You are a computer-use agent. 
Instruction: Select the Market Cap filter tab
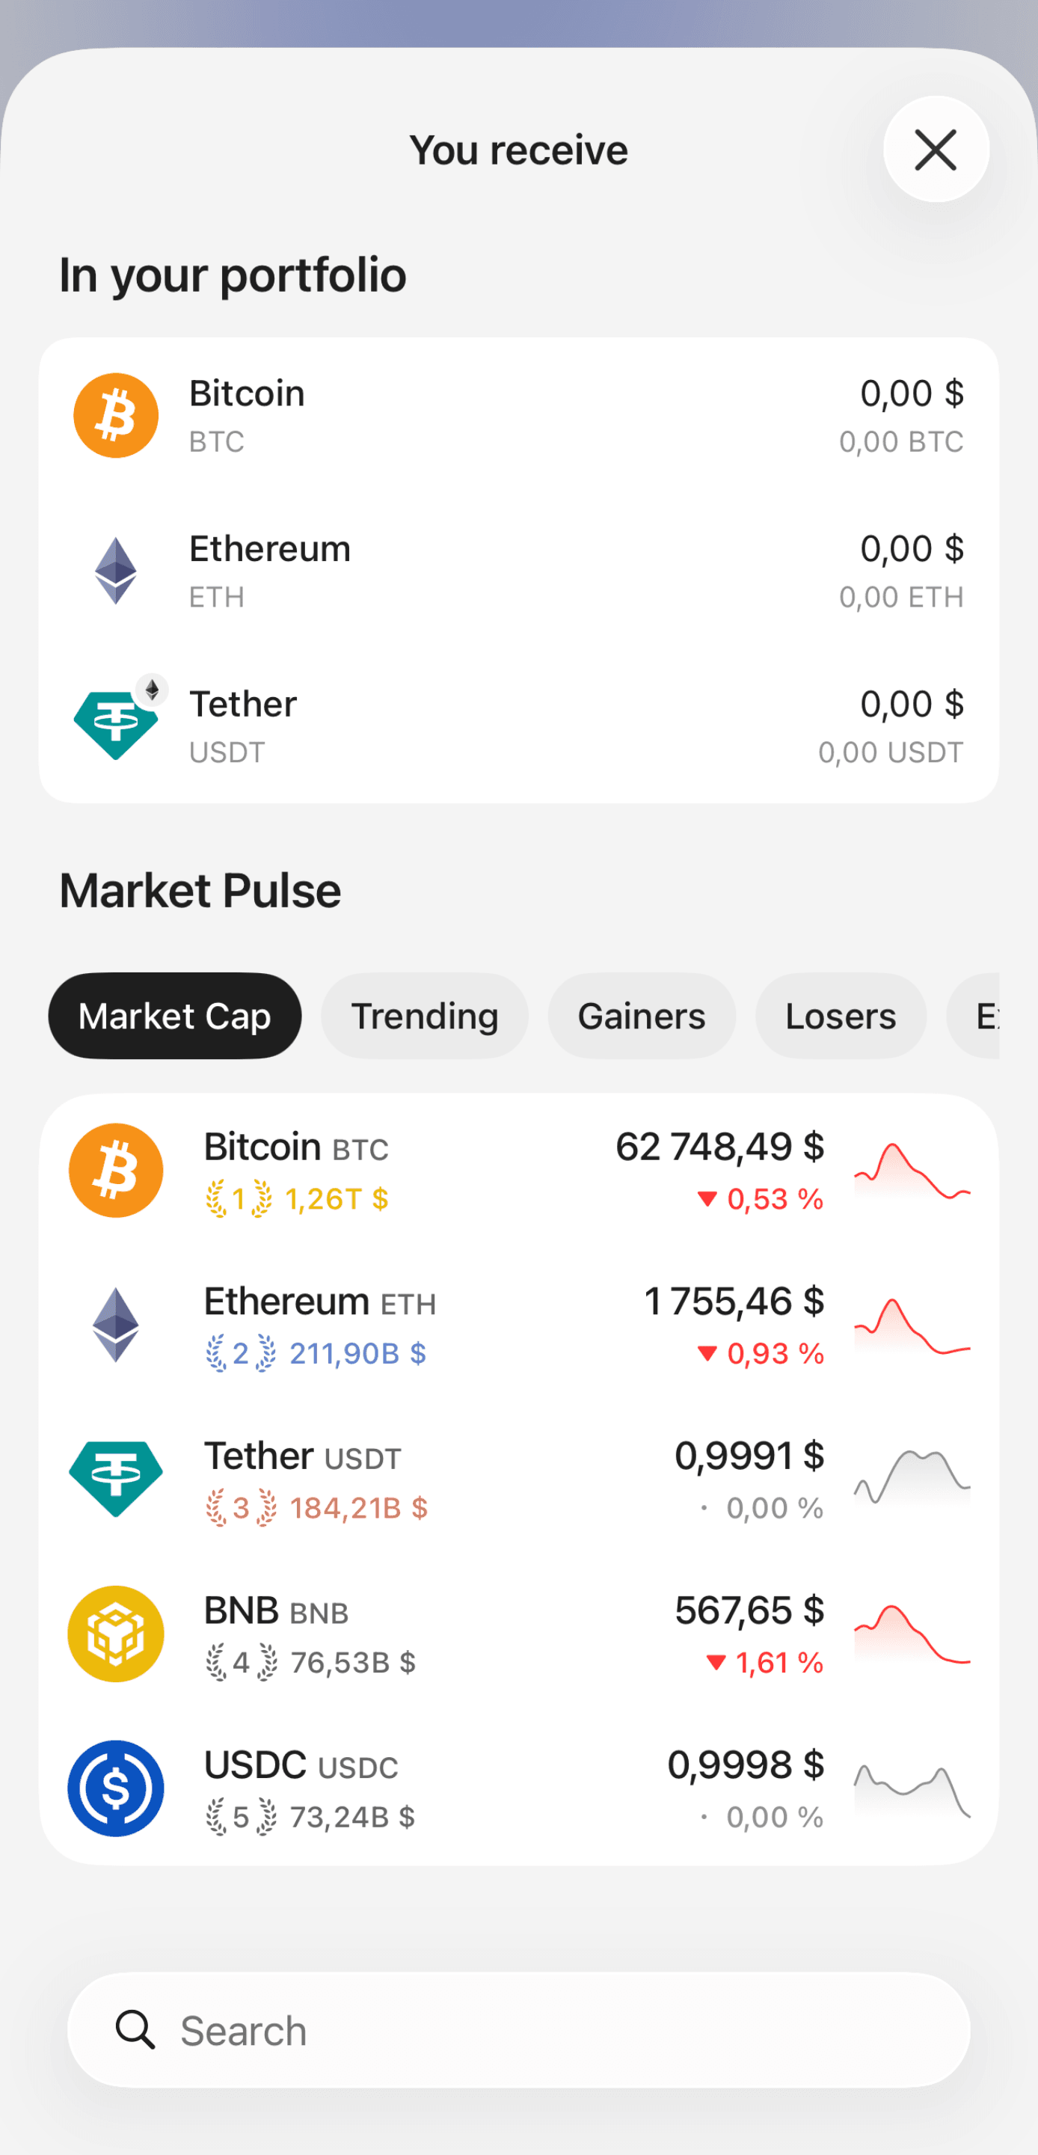click(x=175, y=1016)
